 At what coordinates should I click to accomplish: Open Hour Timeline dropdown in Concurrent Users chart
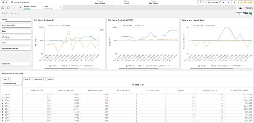[224, 66]
